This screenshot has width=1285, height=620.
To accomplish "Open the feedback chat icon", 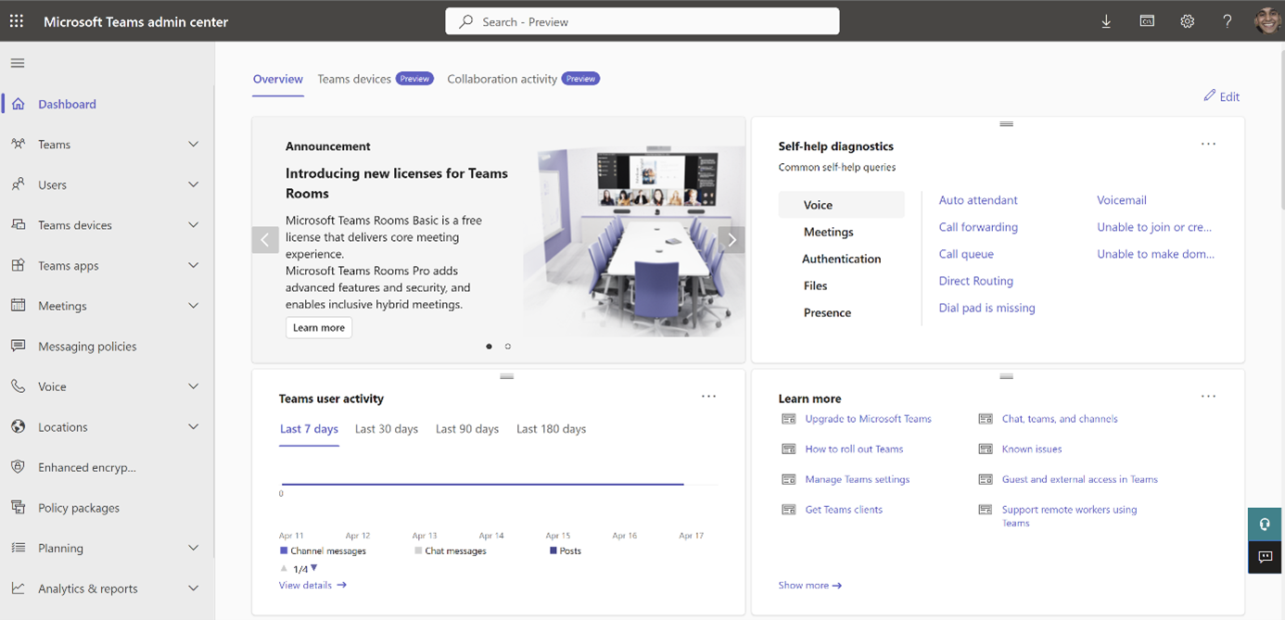I will coord(1265,557).
